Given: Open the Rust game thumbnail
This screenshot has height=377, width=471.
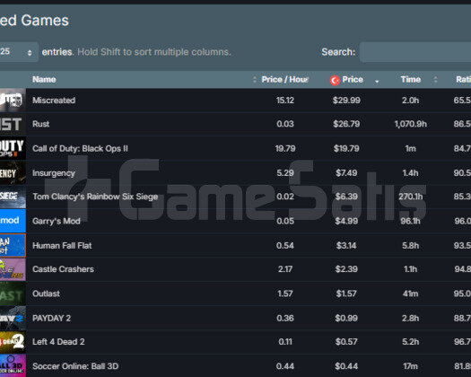Looking at the screenshot, I should (13, 124).
